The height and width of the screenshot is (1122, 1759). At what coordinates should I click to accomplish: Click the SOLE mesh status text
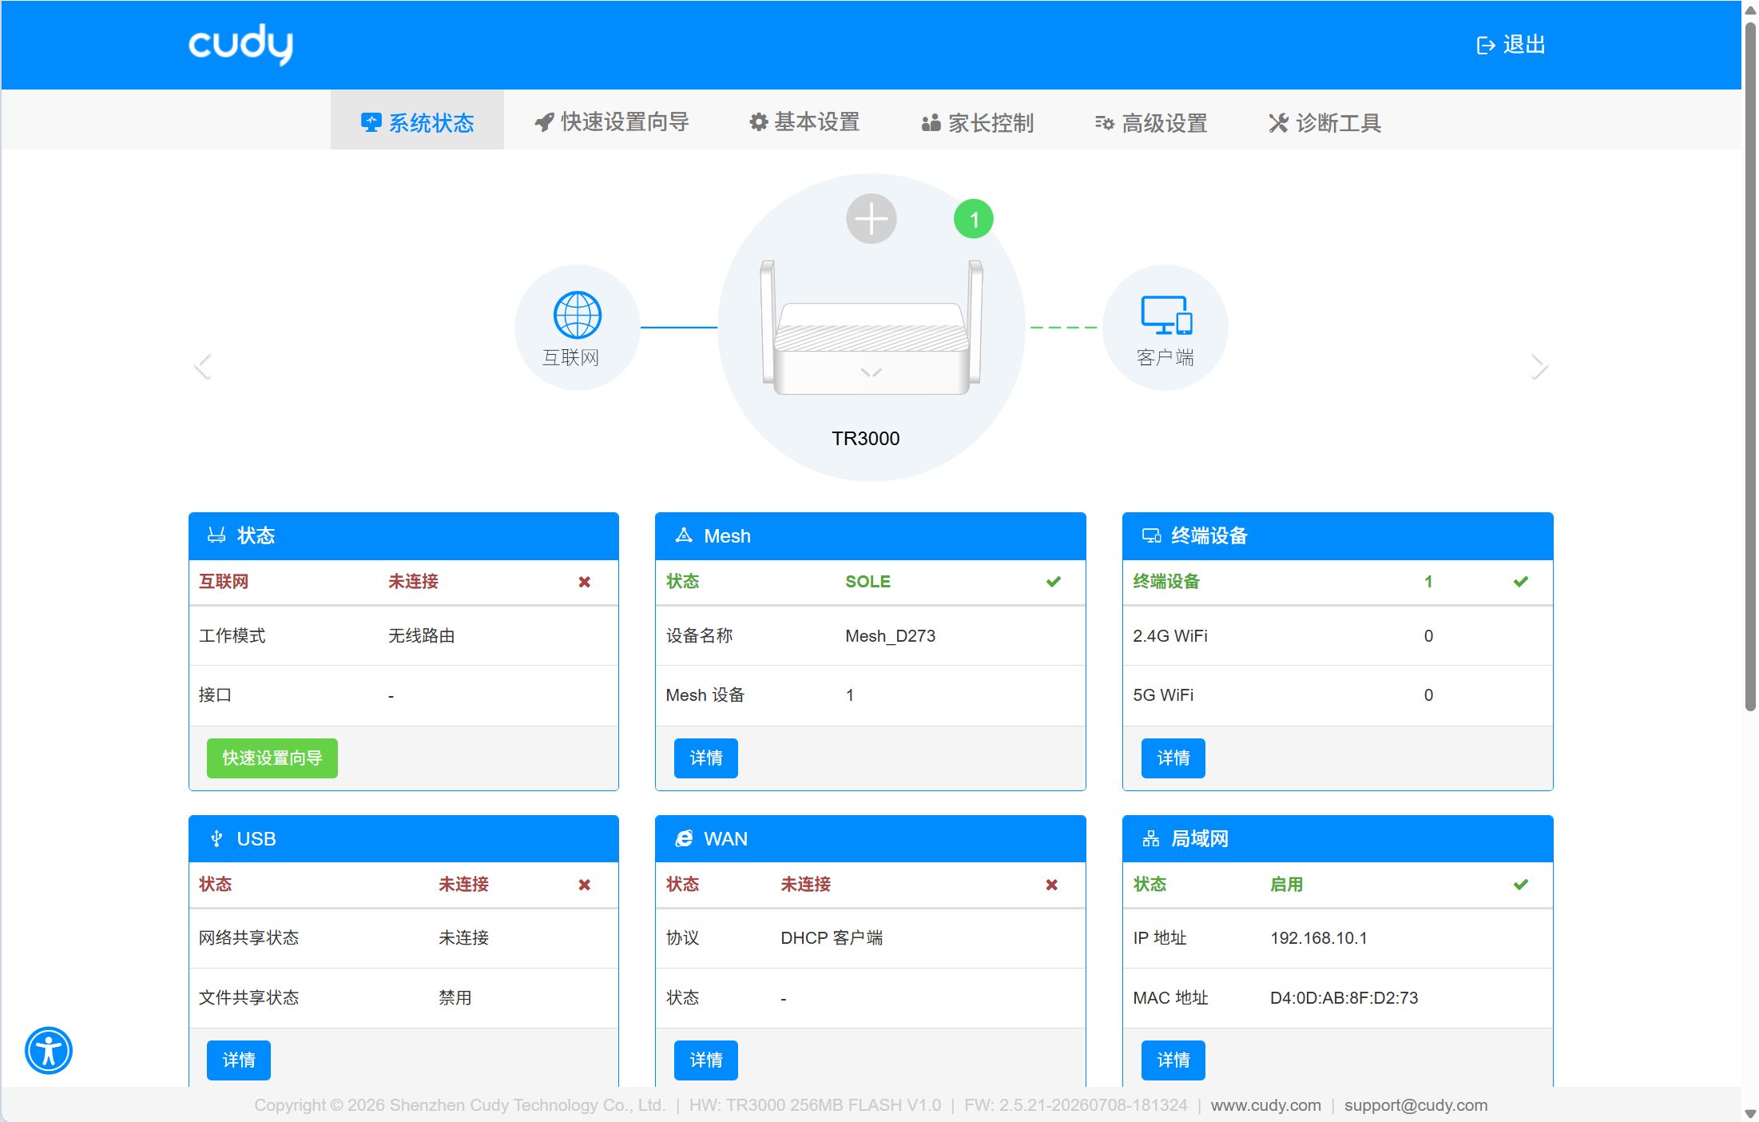868,582
